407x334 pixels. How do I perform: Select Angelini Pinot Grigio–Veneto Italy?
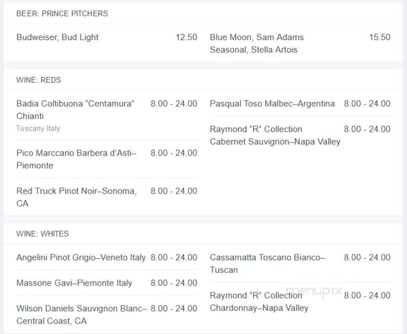pyautogui.click(x=81, y=258)
